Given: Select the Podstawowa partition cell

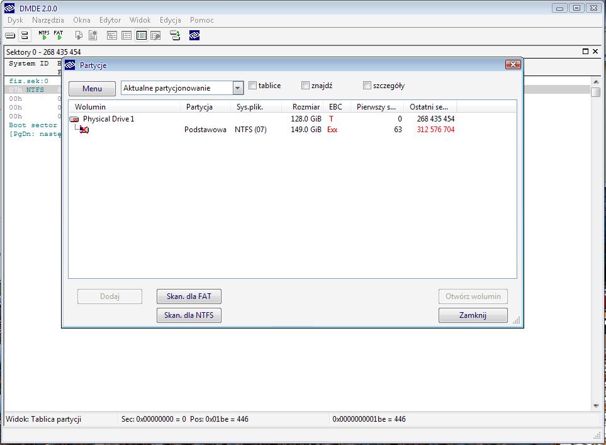Looking at the screenshot, I should coord(205,130).
